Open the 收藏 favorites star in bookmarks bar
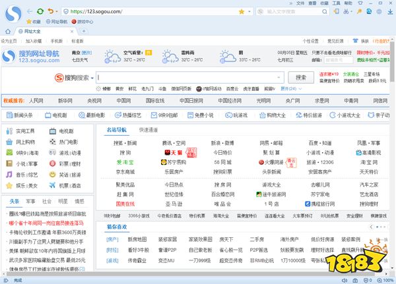 [x=28, y=21]
